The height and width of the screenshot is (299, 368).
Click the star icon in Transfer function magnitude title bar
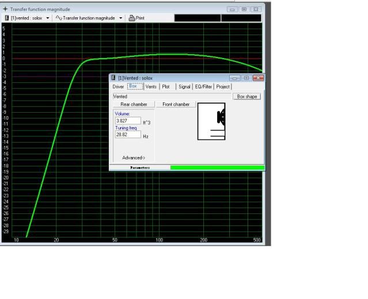click(x=5, y=9)
